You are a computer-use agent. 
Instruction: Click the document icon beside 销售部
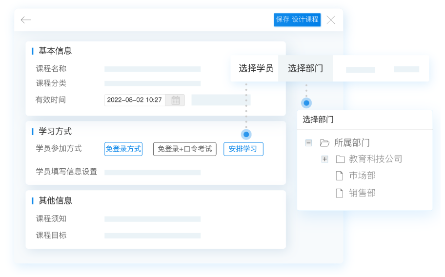tap(340, 193)
